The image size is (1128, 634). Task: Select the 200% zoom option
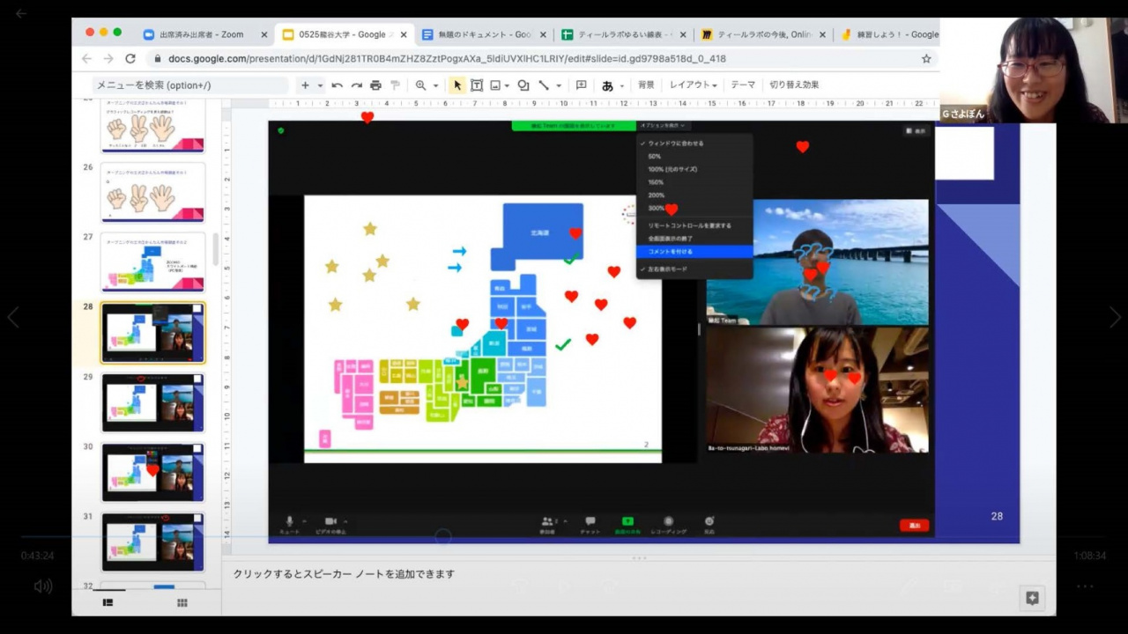(656, 195)
